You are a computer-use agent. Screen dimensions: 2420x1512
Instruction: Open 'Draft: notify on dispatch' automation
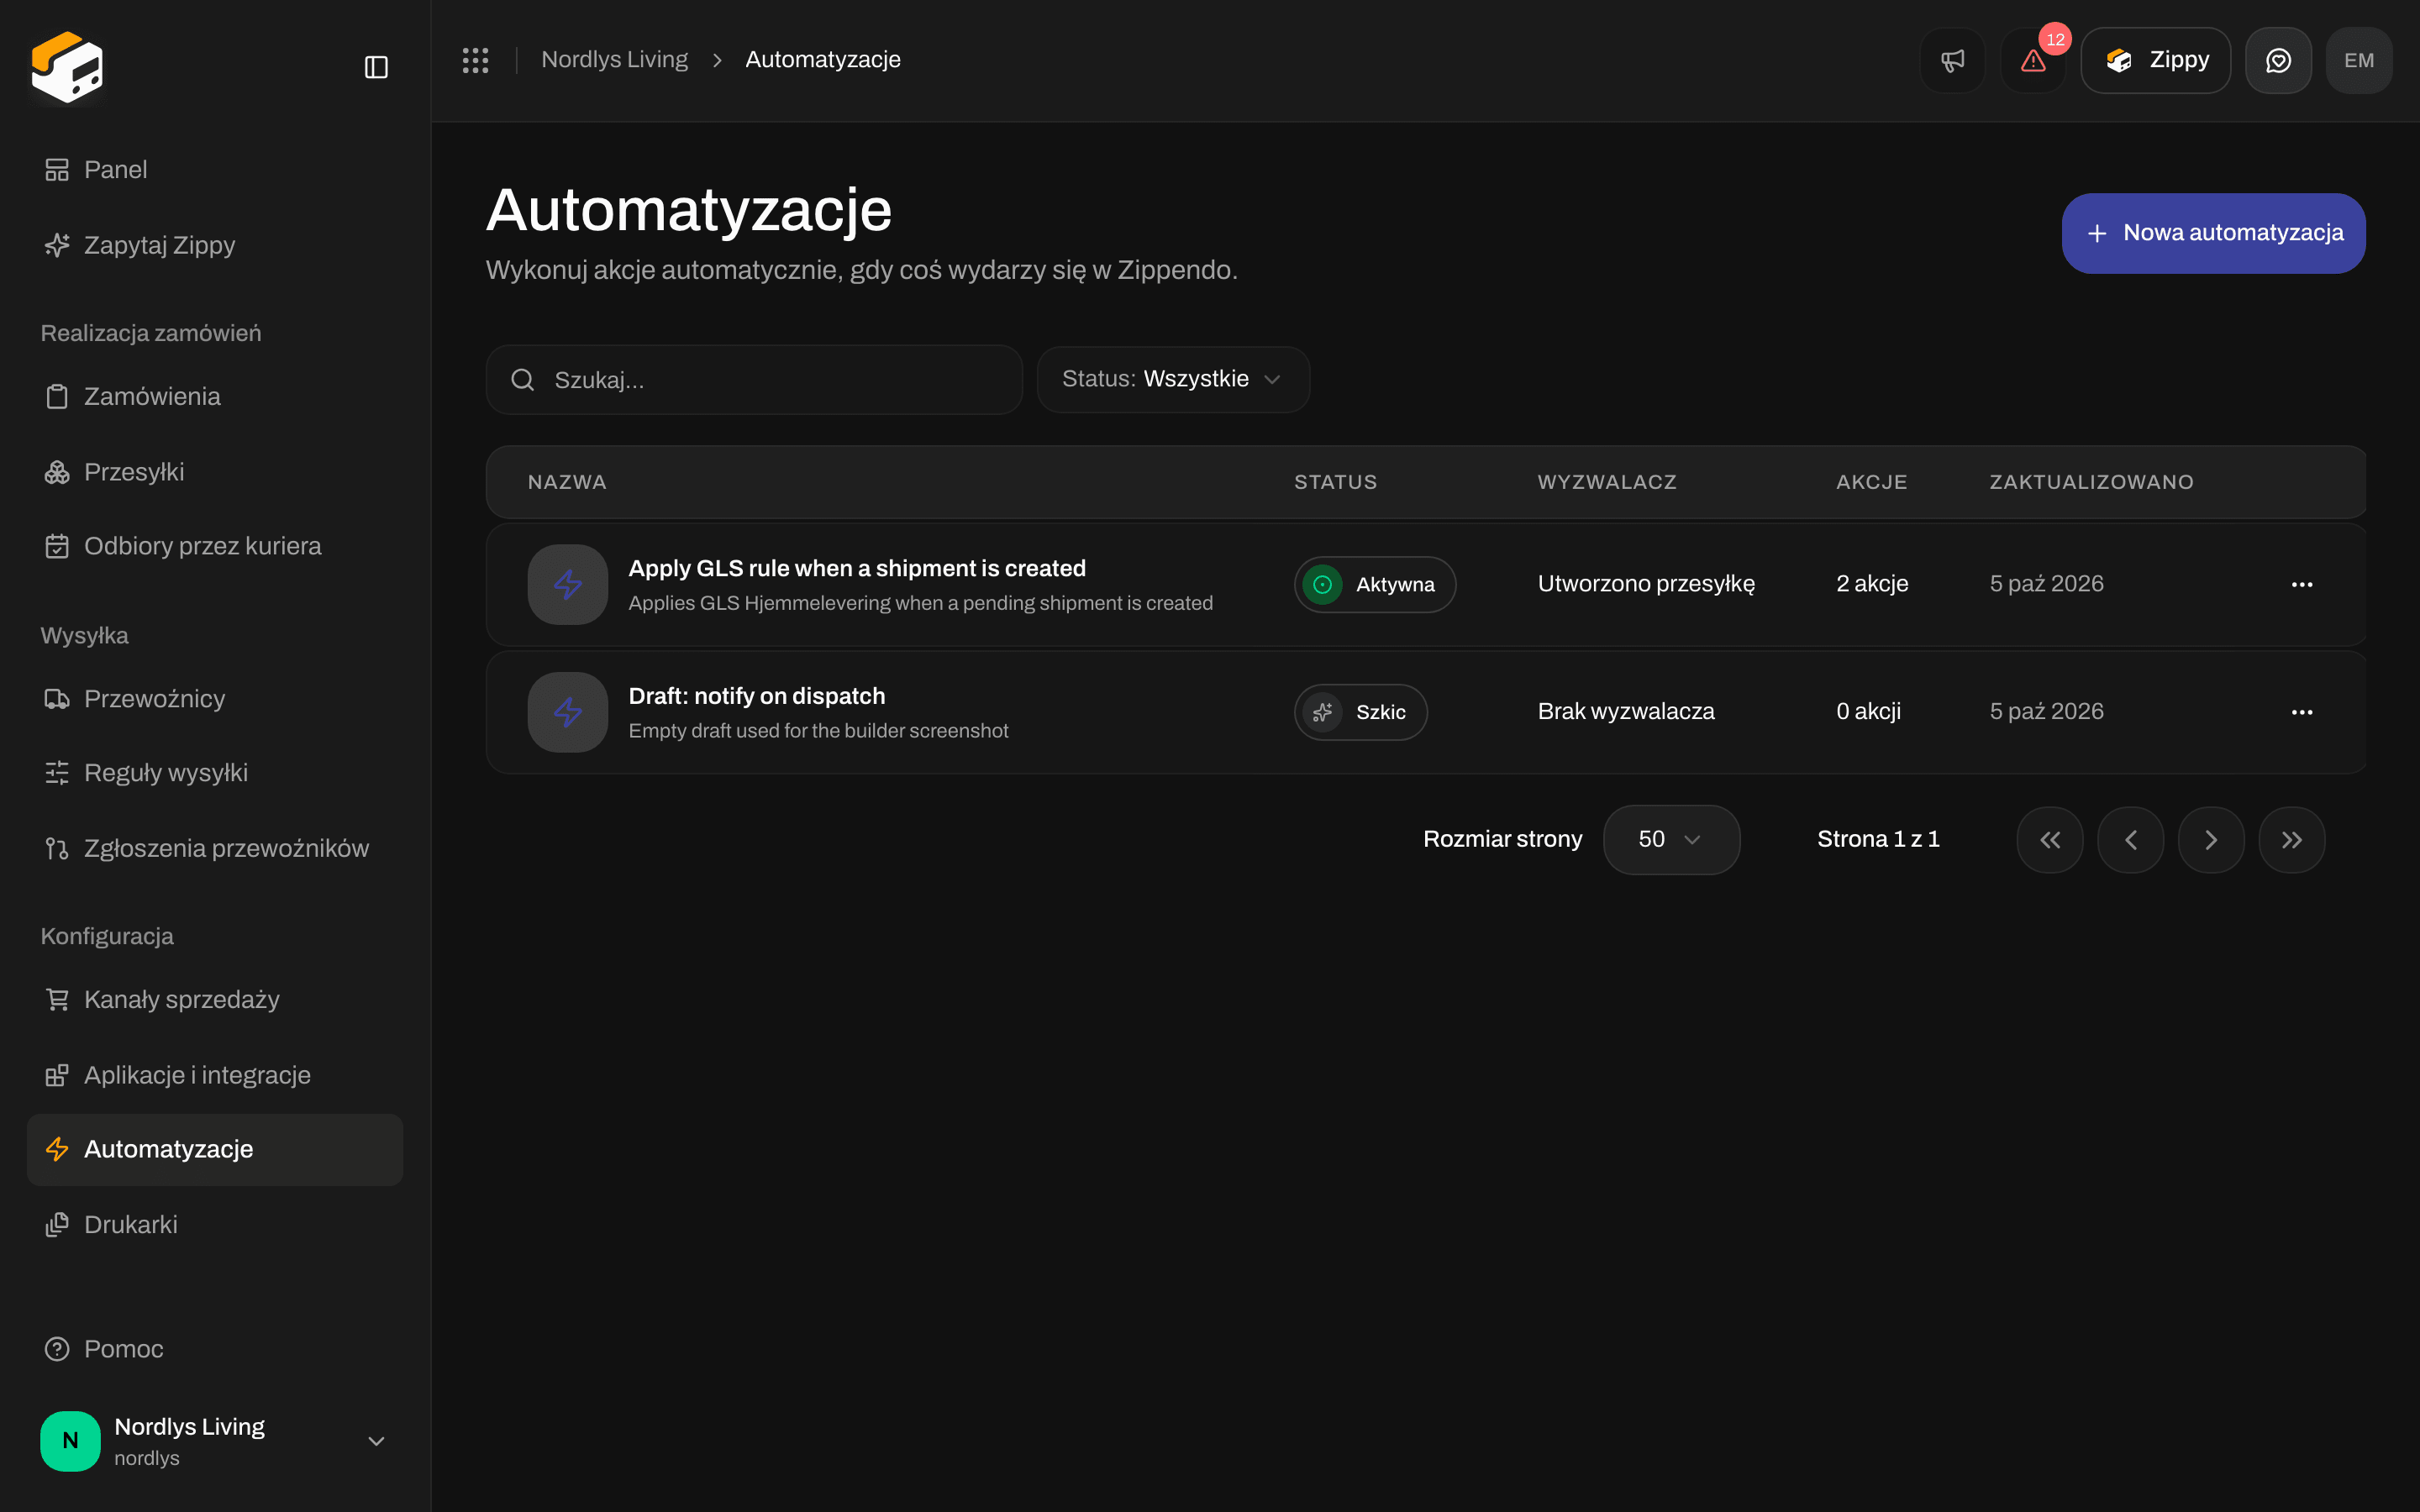point(757,696)
